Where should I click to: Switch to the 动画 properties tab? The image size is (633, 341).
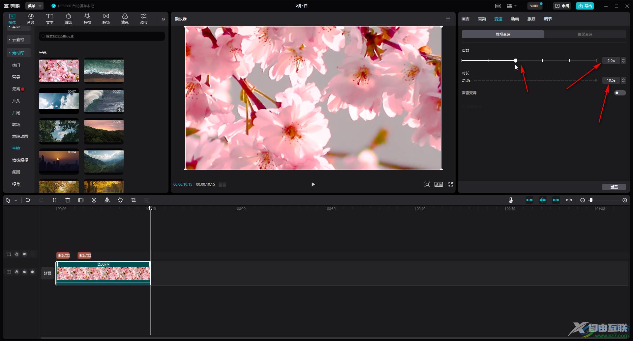515,19
